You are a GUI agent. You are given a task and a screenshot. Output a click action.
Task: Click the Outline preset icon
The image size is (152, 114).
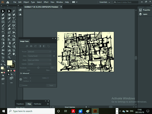coord(48,46)
